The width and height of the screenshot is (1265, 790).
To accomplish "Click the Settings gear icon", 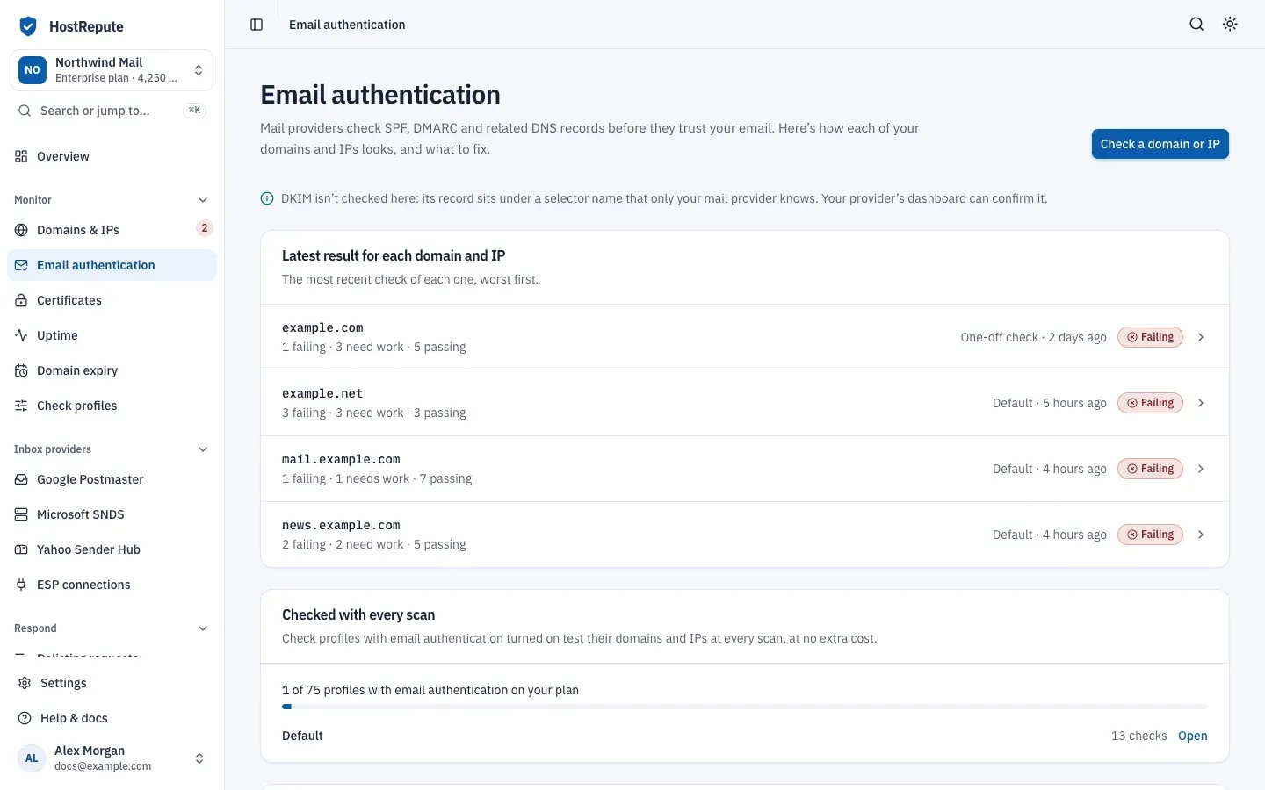I will coord(25,683).
